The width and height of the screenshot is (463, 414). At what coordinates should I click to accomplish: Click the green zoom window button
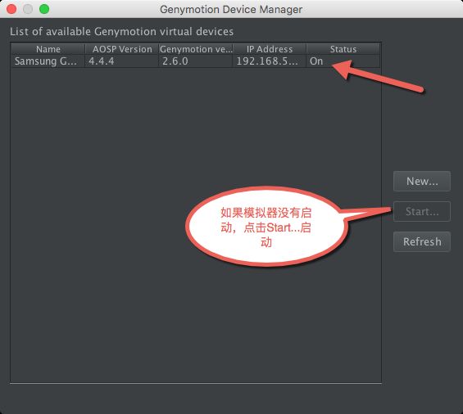[x=44, y=9]
